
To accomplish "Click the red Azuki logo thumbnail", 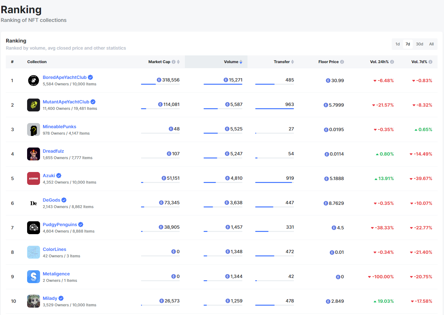I will pos(34,178).
